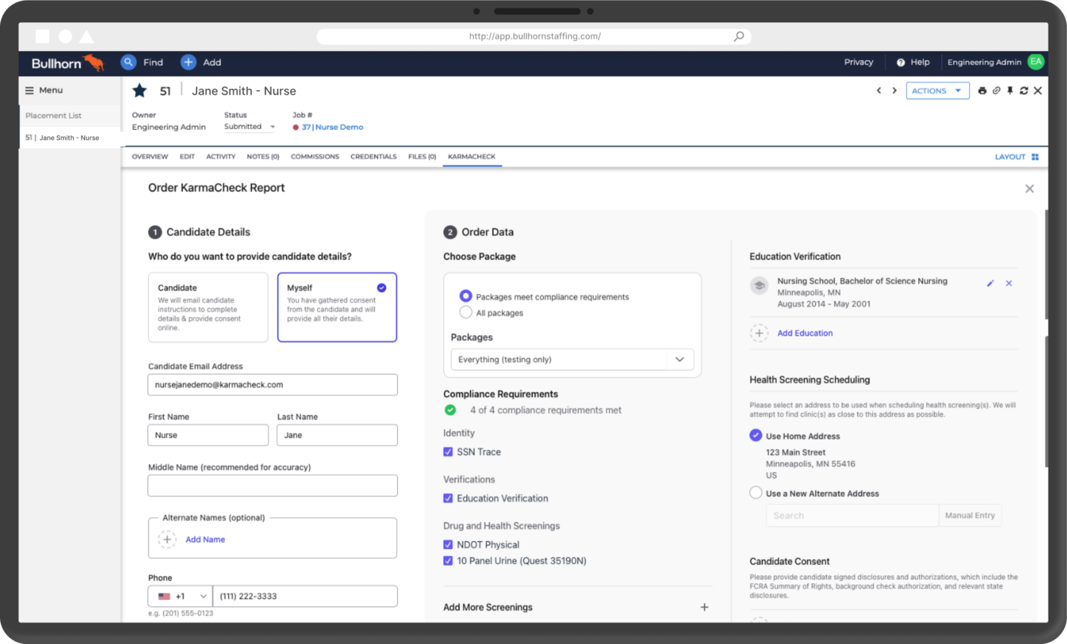The image size is (1067, 644).
Task: Click the US flag phone icon
Action: click(x=164, y=597)
